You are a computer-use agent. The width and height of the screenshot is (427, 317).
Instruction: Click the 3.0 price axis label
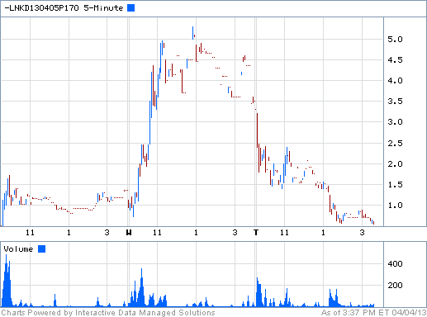click(x=395, y=122)
